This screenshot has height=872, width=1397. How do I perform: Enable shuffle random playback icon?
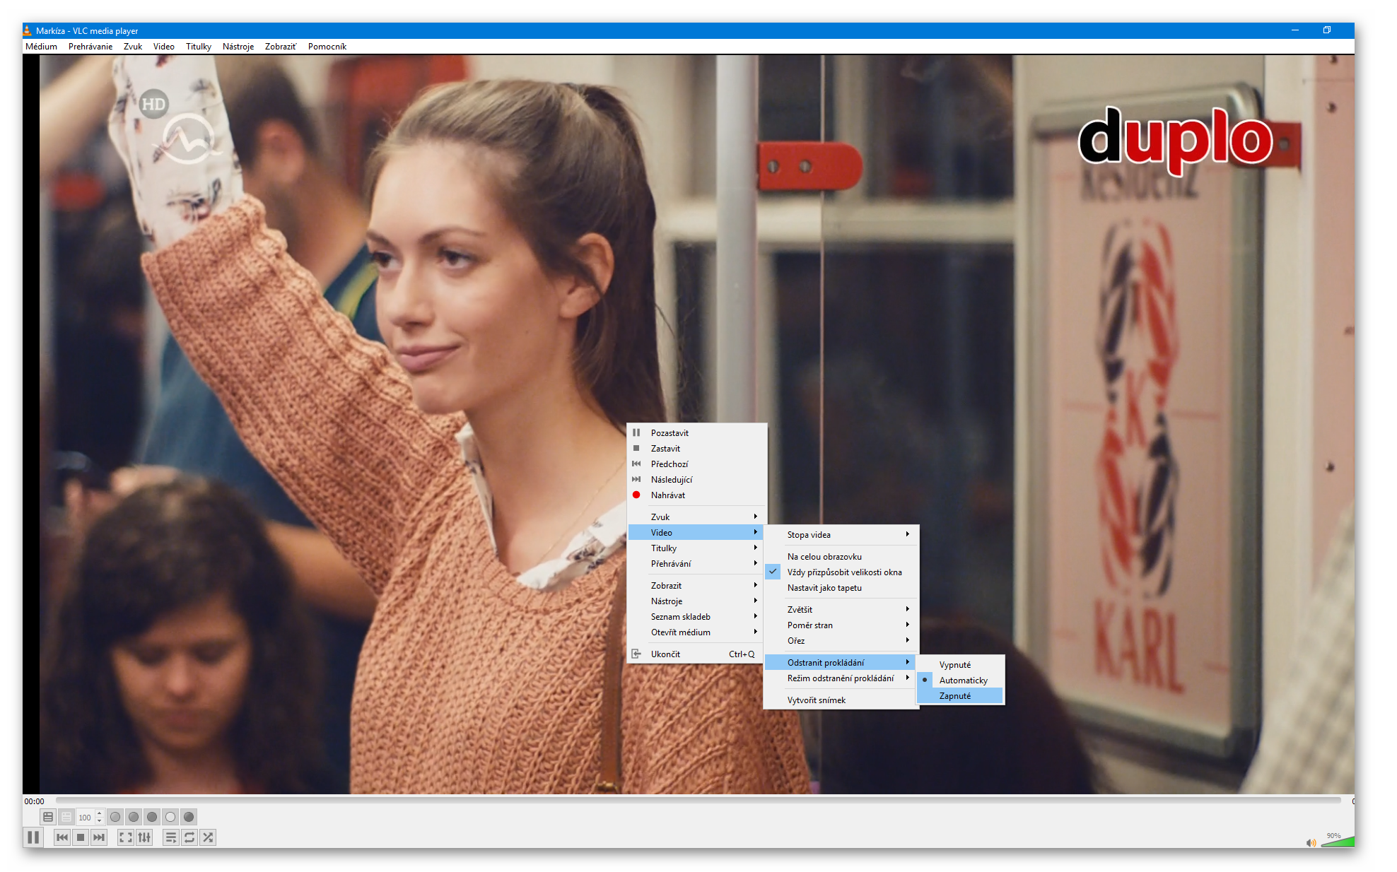[x=208, y=837]
